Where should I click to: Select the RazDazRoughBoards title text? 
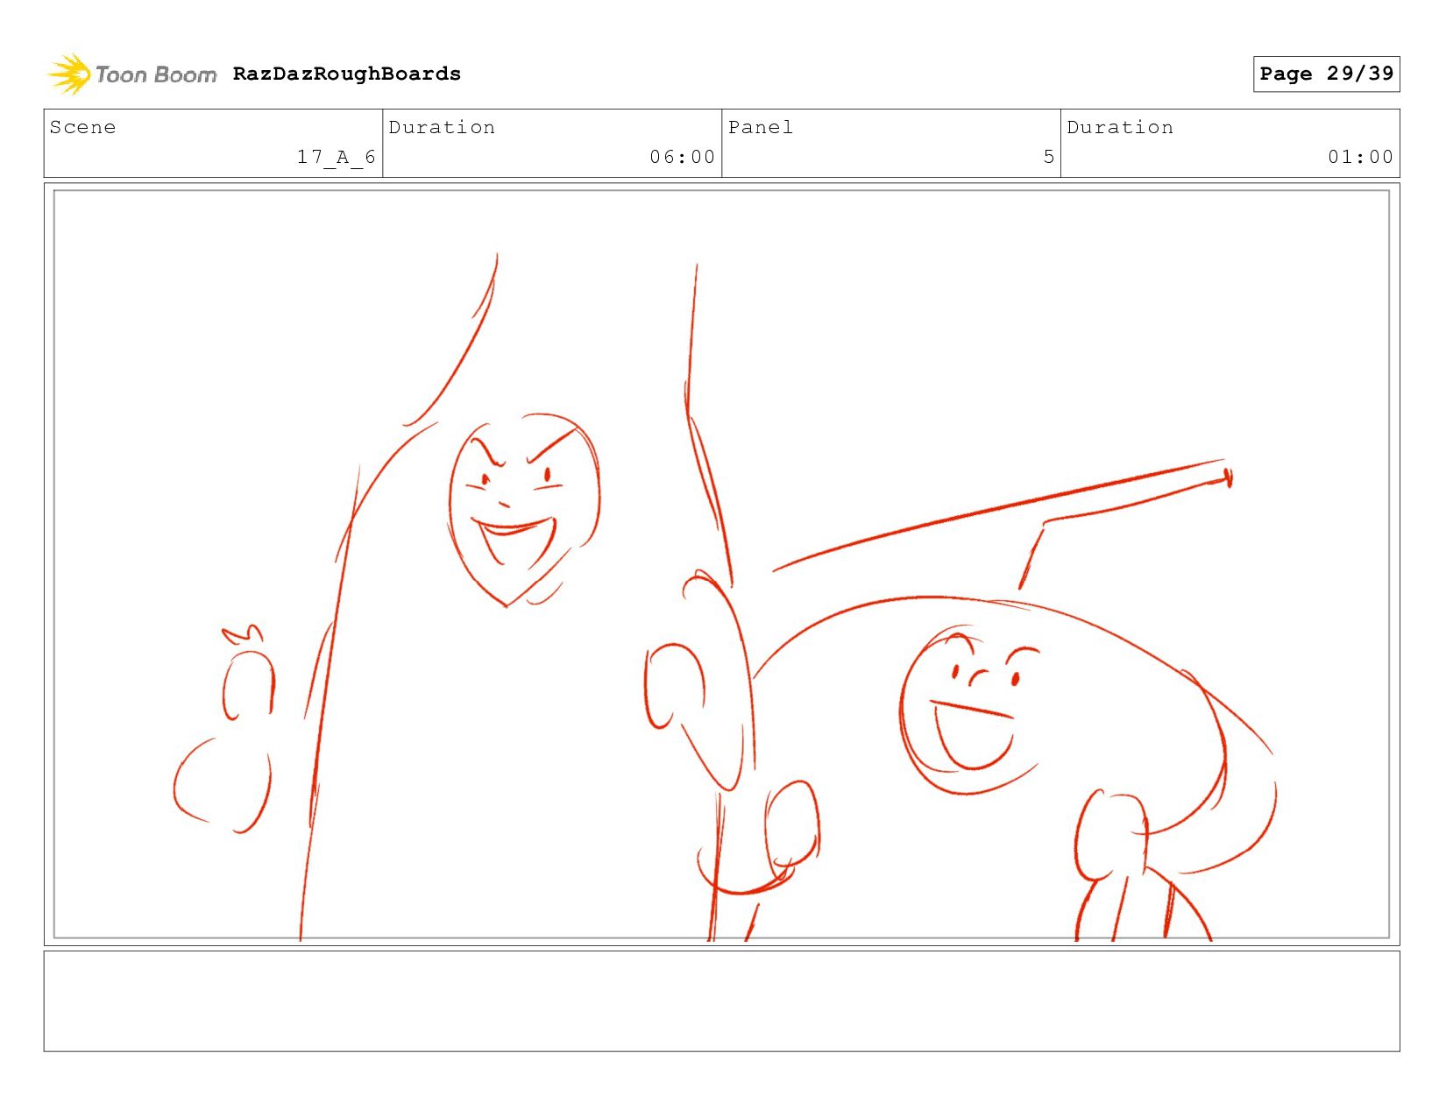click(x=347, y=74)
